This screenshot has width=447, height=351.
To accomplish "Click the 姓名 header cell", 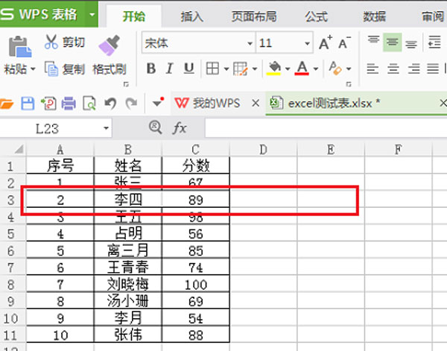I will (128, 165).
